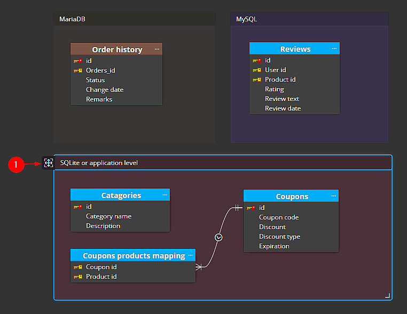Select the Description column in Catagories
Screen dimensions: 407x314
[x=120, y=226]
